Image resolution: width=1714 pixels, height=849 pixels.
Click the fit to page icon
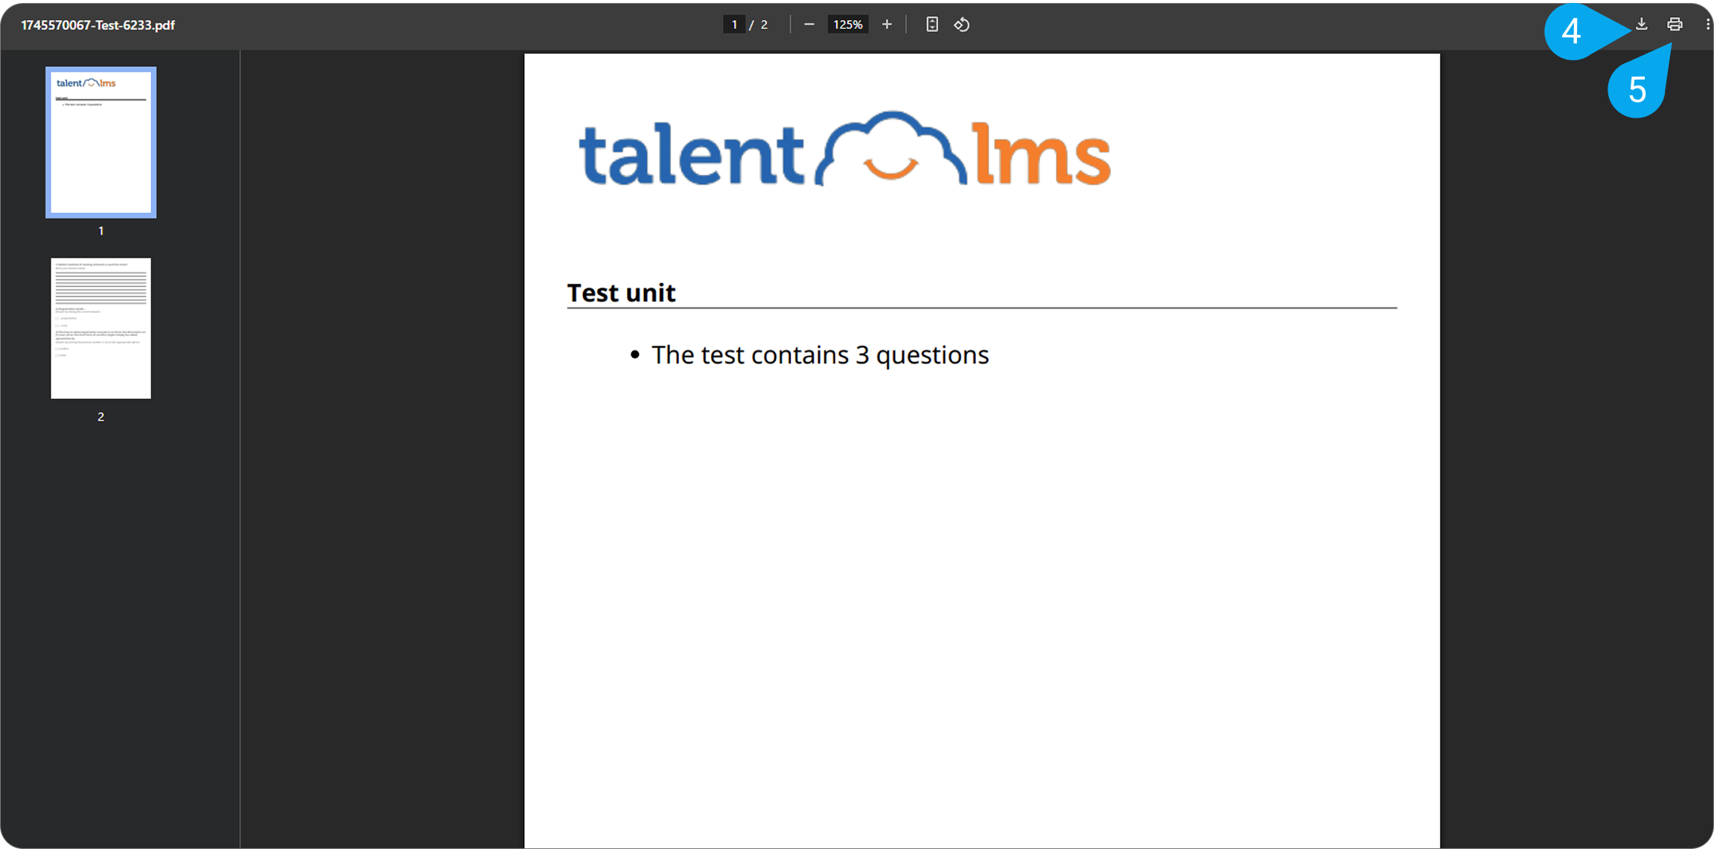click(x=931, y=25)
